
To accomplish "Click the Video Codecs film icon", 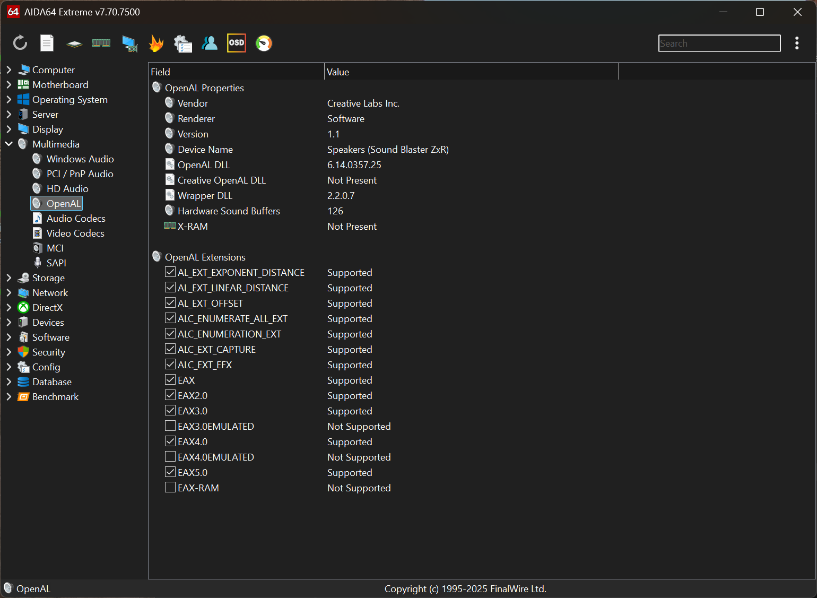I will [x=38, y=233].
